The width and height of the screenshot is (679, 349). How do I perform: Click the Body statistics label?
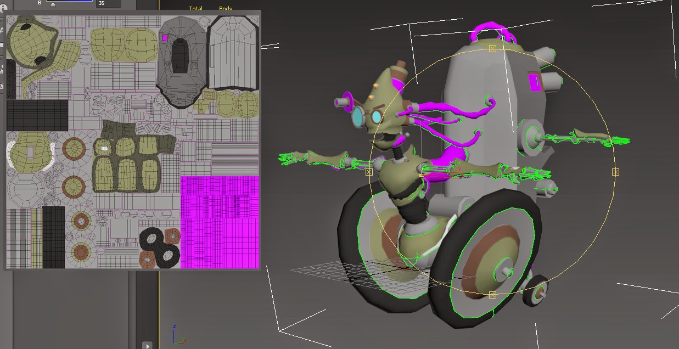tap(226, 8)
